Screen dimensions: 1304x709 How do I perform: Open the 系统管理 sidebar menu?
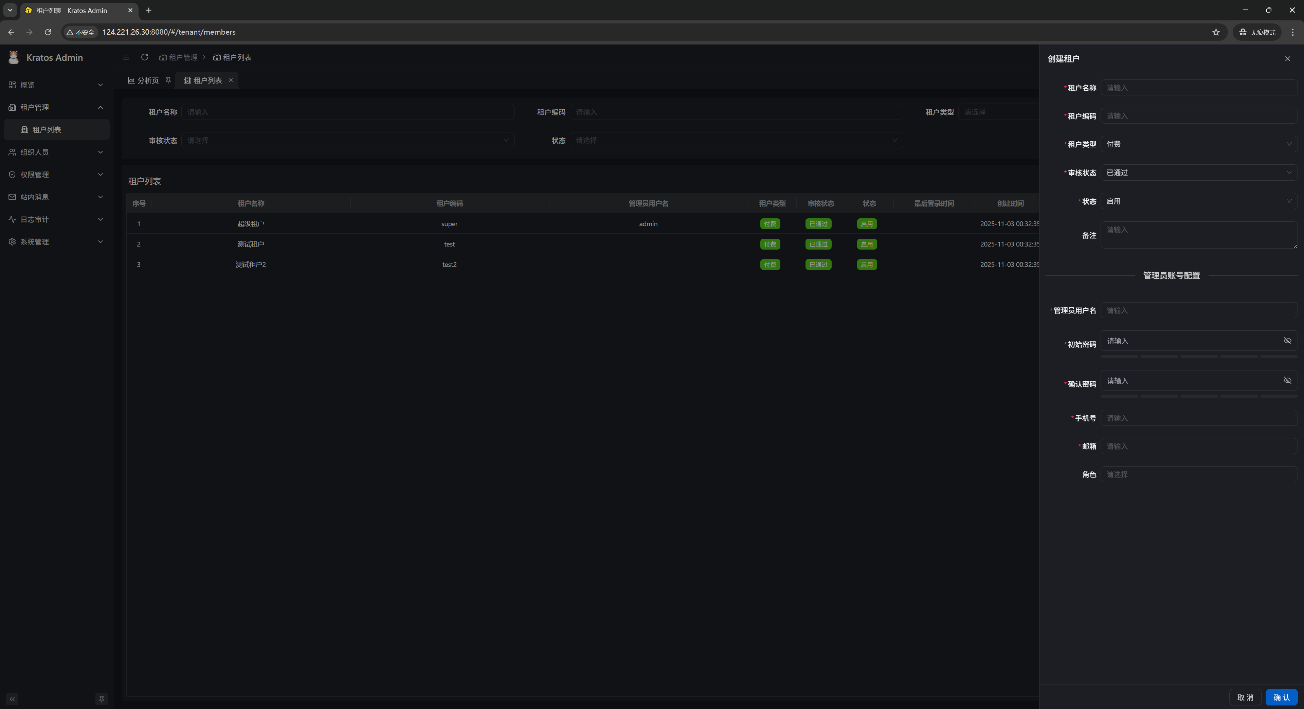56,242
